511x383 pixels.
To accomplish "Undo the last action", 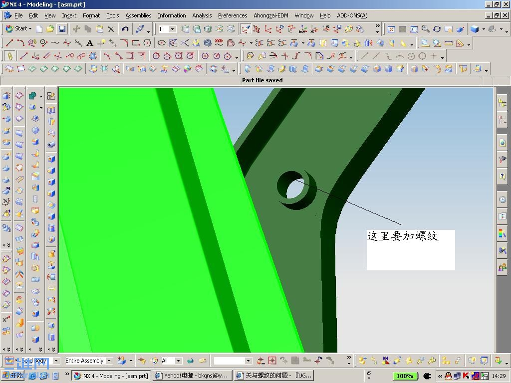I will click(125, 29).
